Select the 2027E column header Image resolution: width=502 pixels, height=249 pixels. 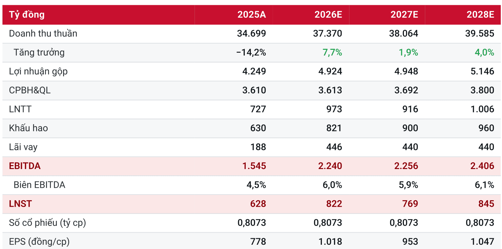pos(404,15)
